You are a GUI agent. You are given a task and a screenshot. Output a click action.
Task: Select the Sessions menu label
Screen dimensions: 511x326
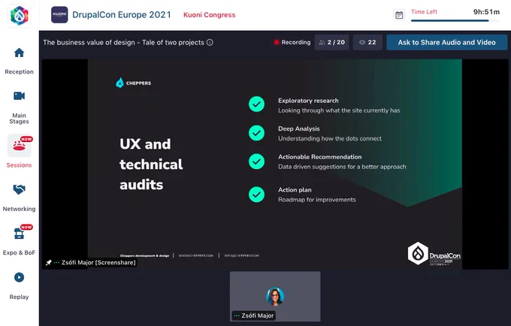click(20, 165)
